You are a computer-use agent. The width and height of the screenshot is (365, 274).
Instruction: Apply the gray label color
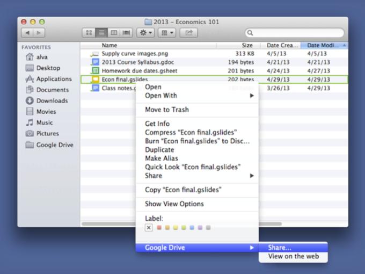tap(208, 227)
